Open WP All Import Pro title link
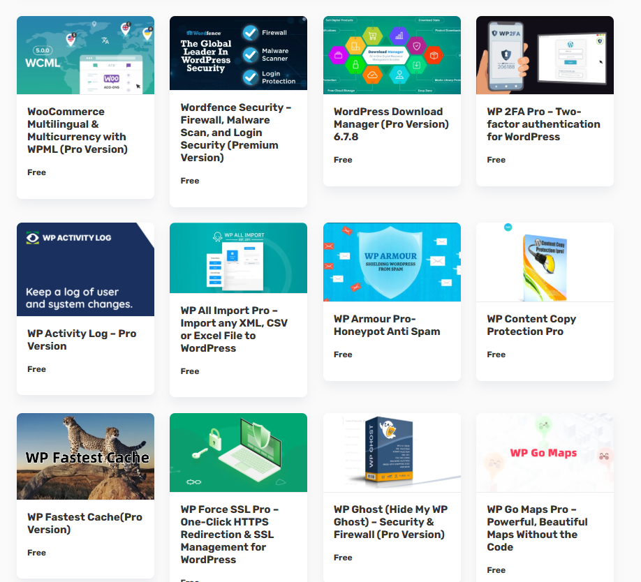Image resolution: width=641 pixels, height=582 pixels. (234, 329)
